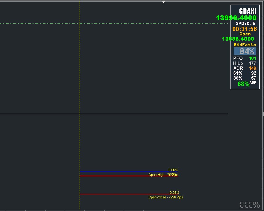Select the blue horizontal level line

(x=129, y=172)
